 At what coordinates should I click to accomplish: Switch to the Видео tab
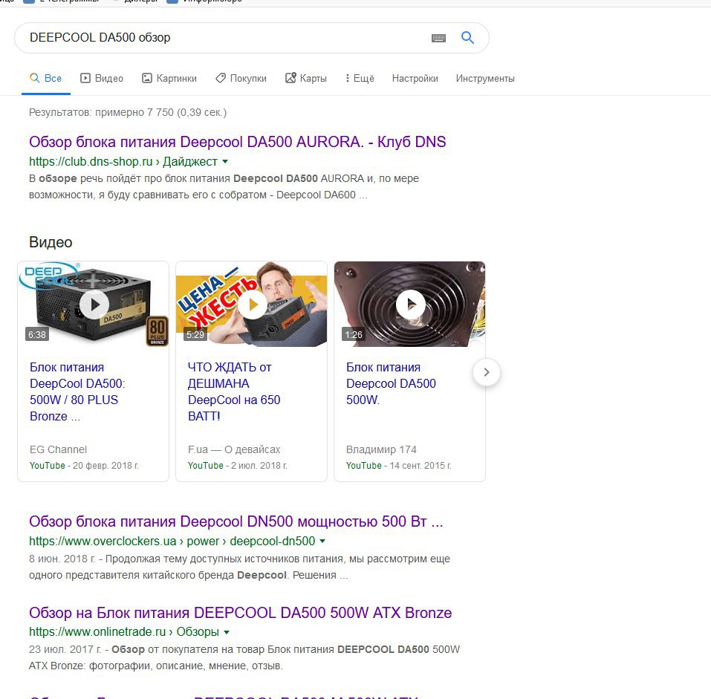point(102,78)
